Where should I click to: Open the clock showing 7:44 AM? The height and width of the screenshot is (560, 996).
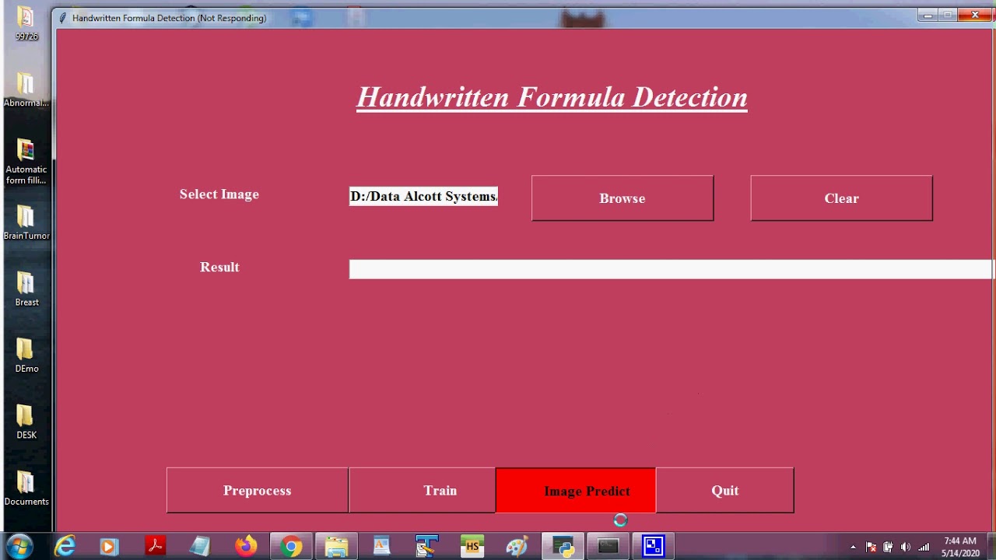(959, 547)
